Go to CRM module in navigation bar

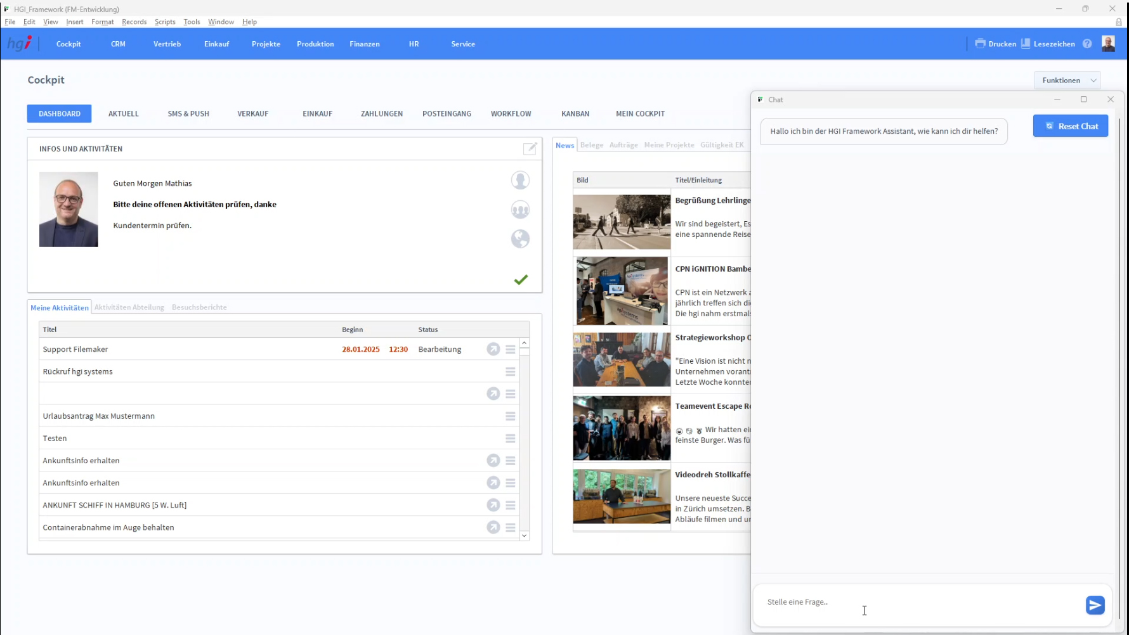click(x=118, y=44)
